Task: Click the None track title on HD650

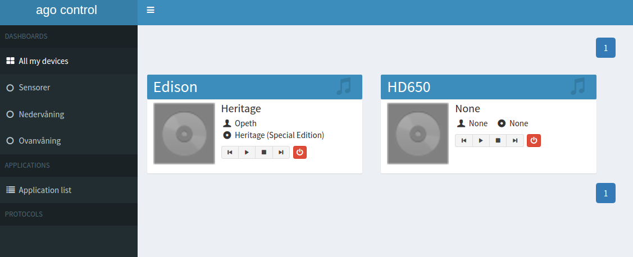Action: coord(467,108)
